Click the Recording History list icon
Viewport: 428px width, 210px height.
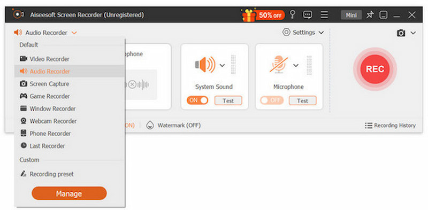[x=369, y=126]
